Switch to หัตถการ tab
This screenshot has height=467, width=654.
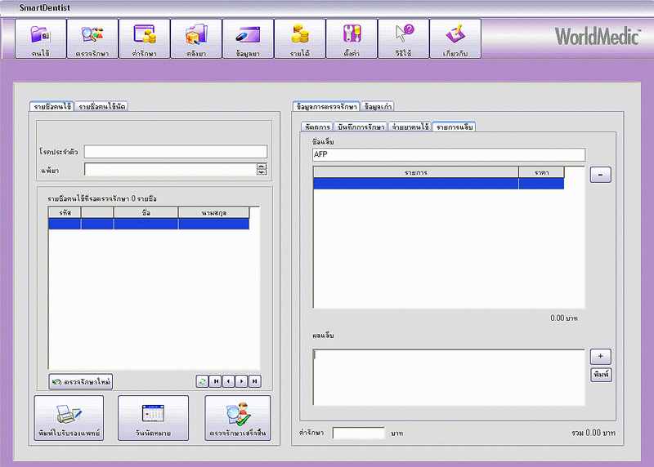coord(317,127)
